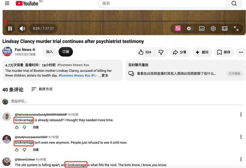Save the video with 保存
The width and height of the screenshot is (246, 168).
(x=224, y=52)
